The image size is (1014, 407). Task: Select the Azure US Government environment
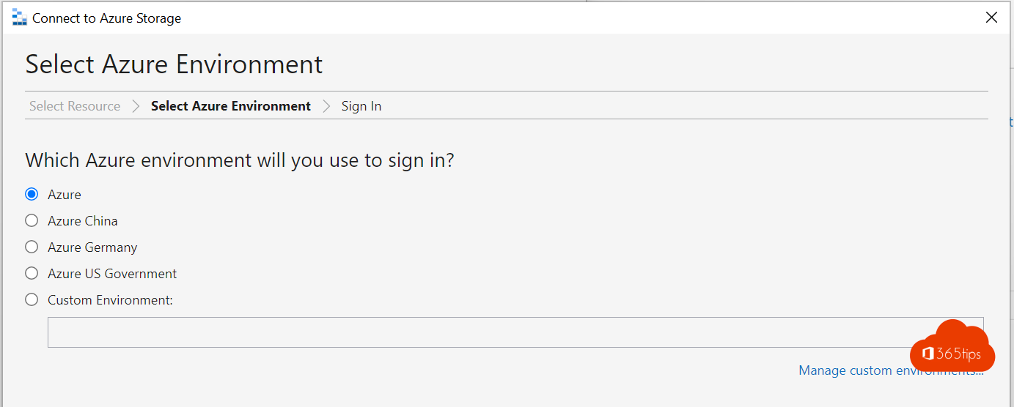pyautogui.click(x=32, y=274)
